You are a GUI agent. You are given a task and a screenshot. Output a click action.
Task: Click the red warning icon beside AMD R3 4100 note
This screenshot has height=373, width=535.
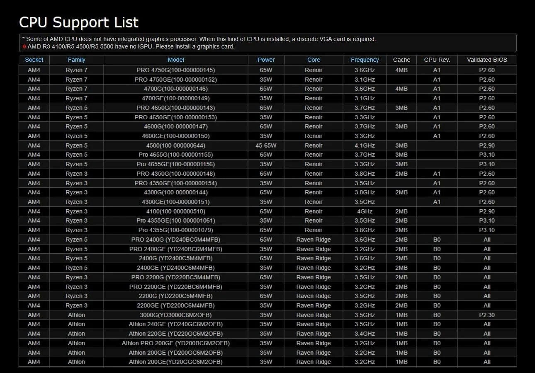tap(24, 47)
